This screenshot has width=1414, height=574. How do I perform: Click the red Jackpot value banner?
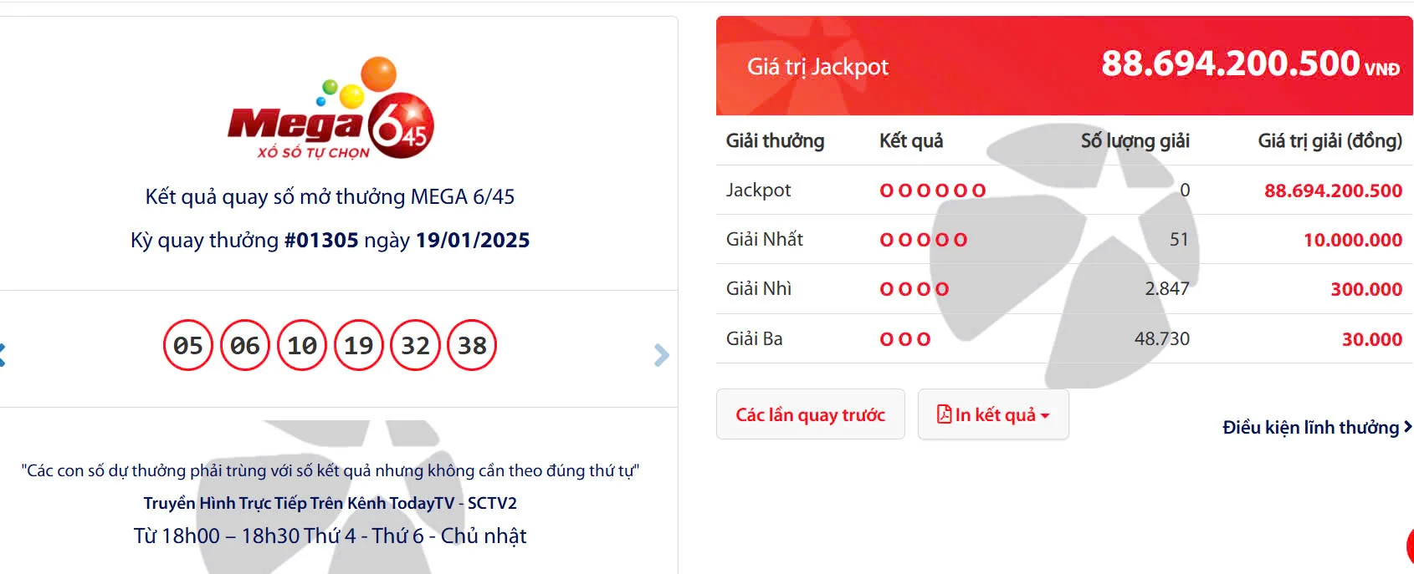(x=1063, y=65)
